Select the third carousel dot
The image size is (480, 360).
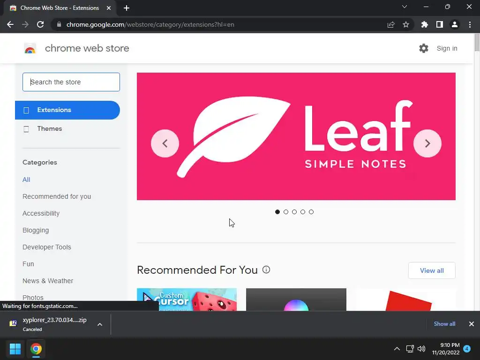(294, 212)
